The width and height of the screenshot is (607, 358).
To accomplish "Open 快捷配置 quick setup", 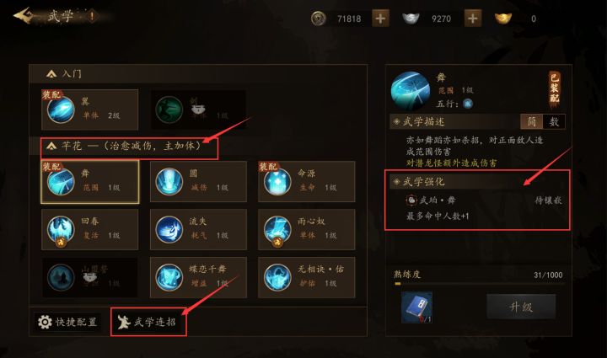I will pos(67,322).
